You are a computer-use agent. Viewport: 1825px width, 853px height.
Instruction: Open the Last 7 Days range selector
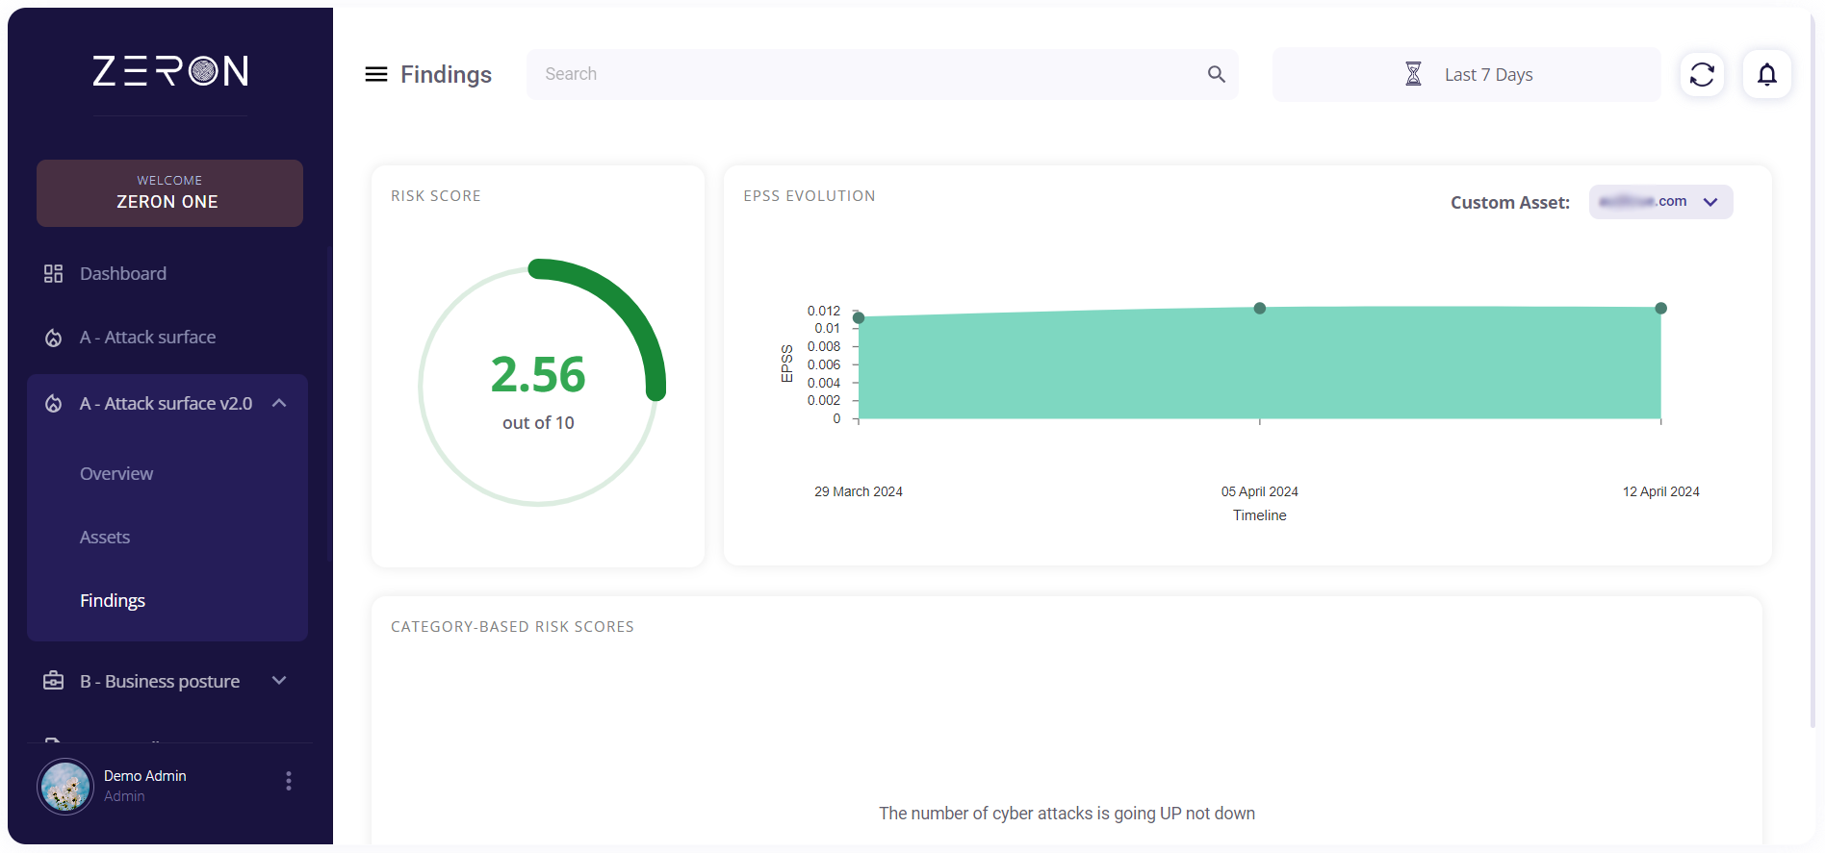click(x=1466, y=74)
